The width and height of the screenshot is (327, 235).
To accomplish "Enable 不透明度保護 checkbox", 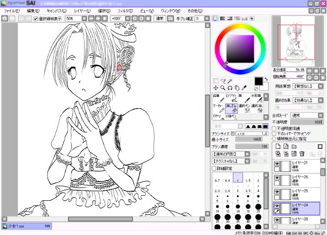I will pos(274,129).
